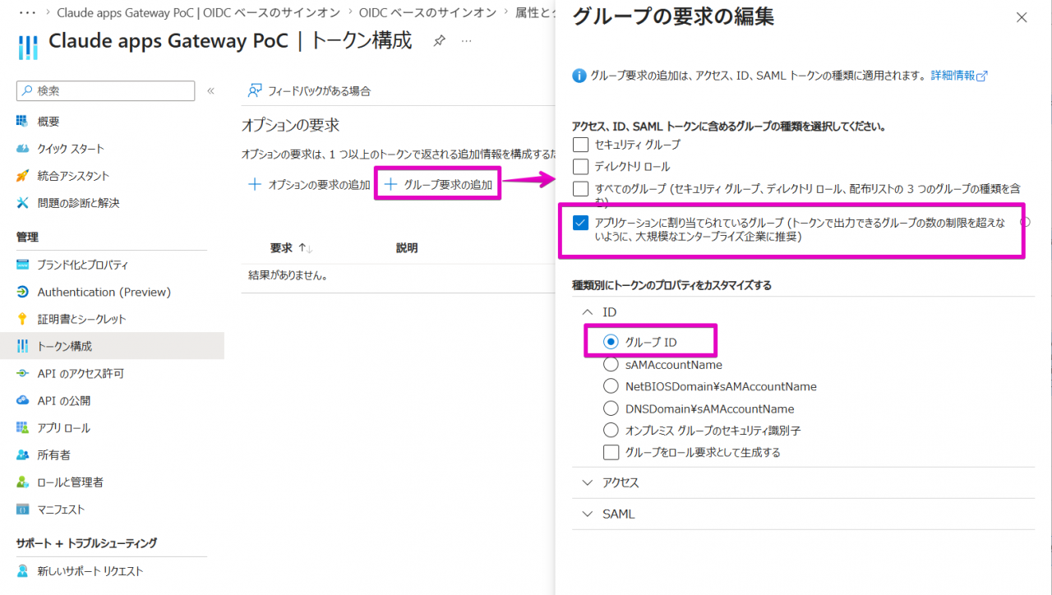Click the マニフェスト icon
Image resolution: width=1052 pixels, height=595 pixels.
(x=22, y=510)
